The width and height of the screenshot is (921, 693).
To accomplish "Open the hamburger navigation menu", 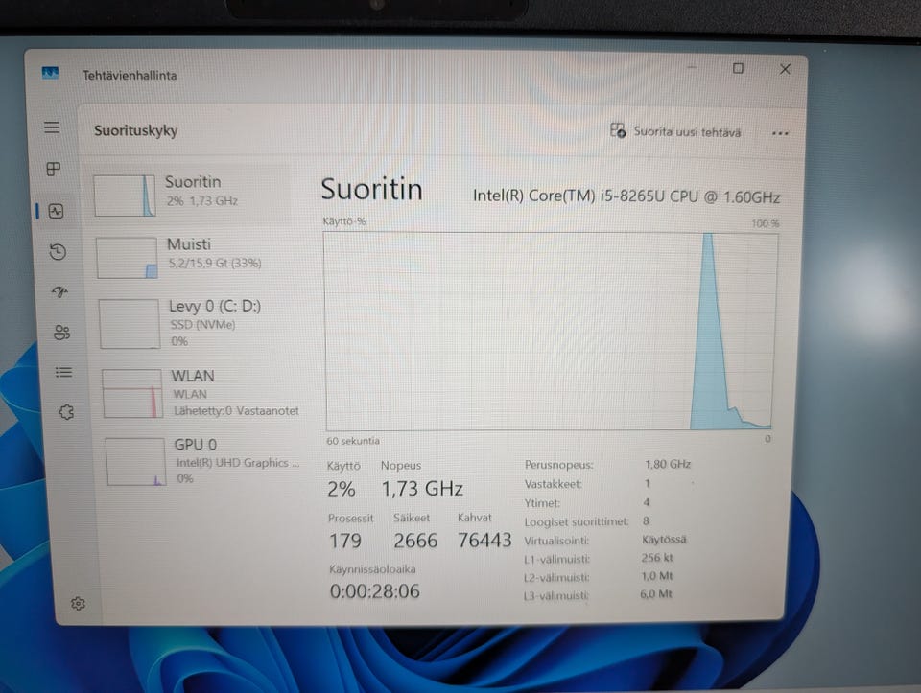I will 52,127.
